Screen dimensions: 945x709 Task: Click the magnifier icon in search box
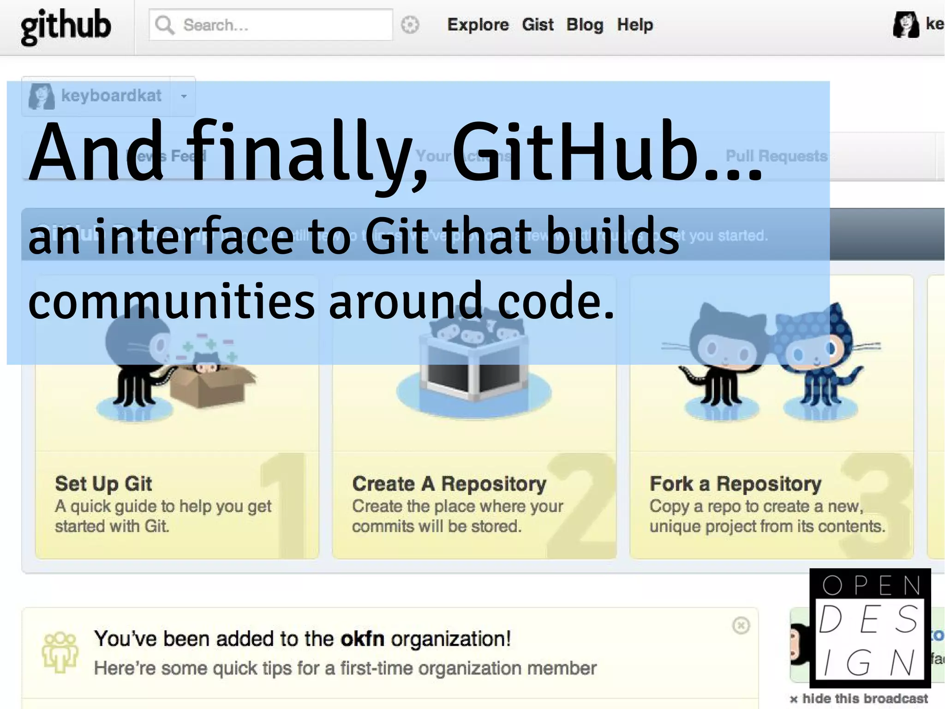164,25
